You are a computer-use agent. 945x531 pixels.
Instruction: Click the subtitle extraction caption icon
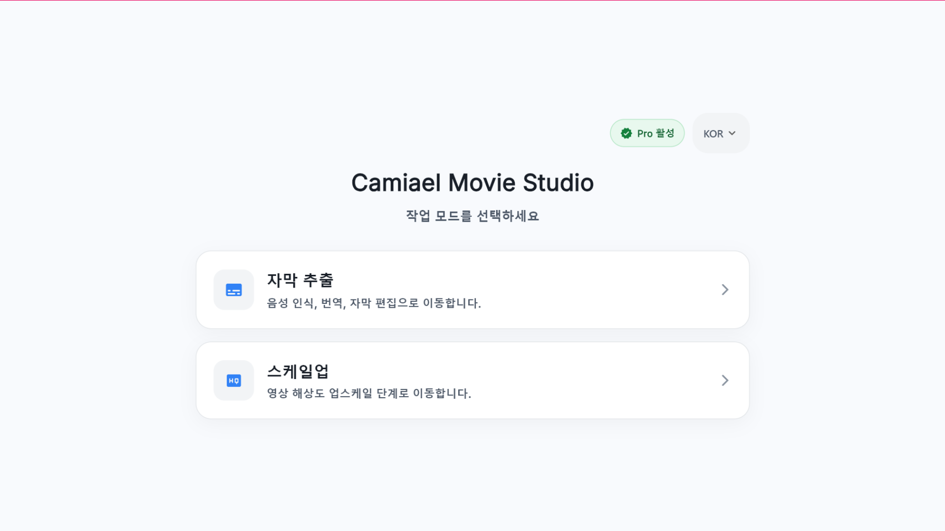234,290
